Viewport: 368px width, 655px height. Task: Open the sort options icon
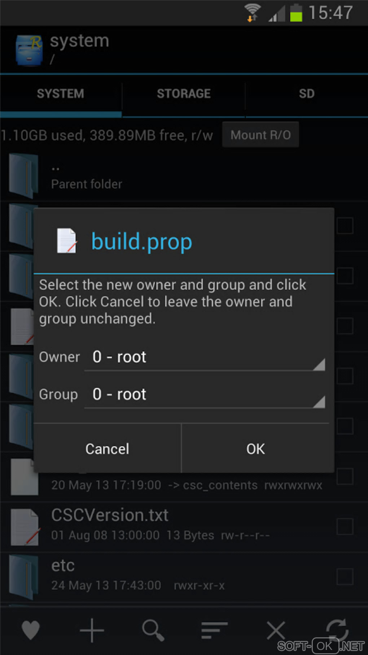[x=214, y=630]
